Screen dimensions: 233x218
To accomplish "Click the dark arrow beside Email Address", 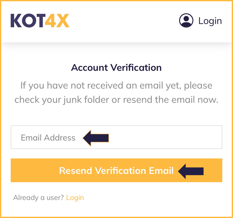I will coord(96,138).
